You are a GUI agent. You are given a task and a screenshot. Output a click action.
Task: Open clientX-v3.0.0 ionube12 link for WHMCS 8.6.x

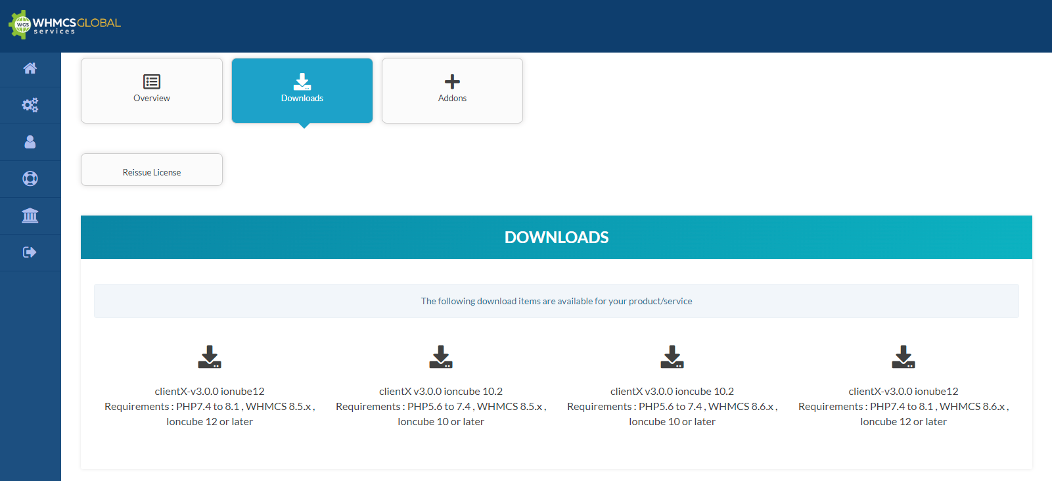point(903,392)
